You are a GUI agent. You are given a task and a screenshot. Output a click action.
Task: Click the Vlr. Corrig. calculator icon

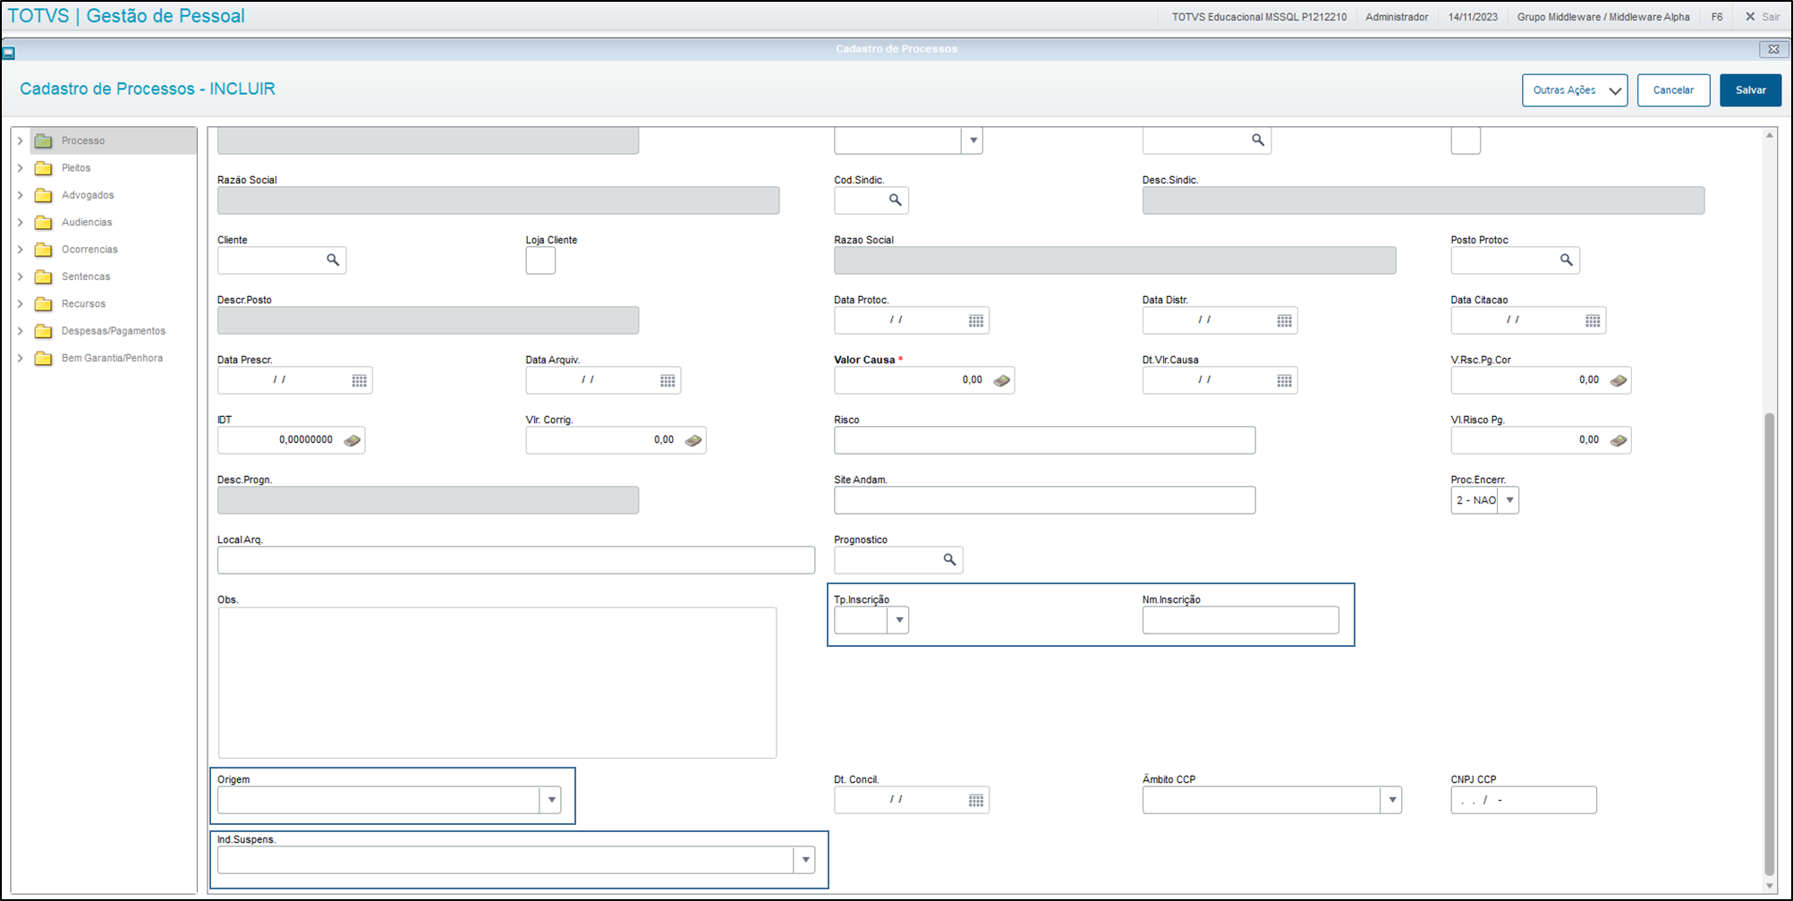click(x=693, y=440)
